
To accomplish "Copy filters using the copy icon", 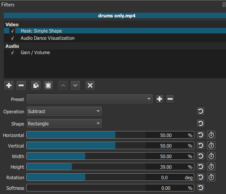I will [x=36, y=85].
